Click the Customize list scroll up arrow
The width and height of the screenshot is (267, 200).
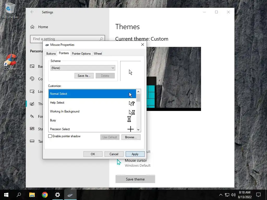[138, 92]
